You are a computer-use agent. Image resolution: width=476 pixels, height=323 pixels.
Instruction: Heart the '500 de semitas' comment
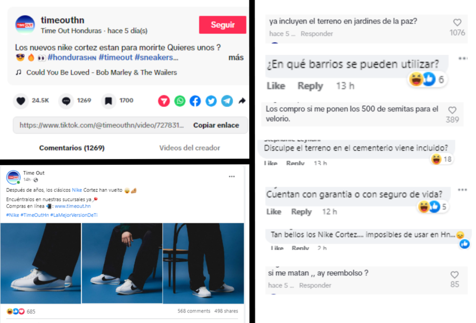[452, 110]
